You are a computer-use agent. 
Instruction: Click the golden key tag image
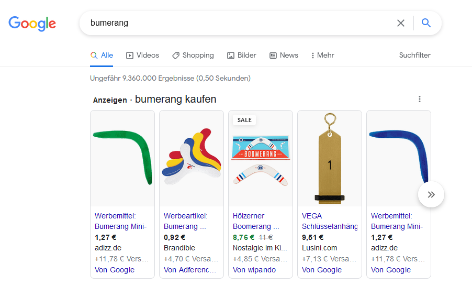(x=330, y=158)
